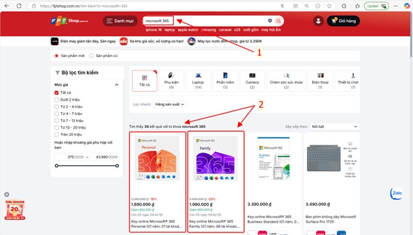Open the 20% voucher promo badge
Screen dimensions: 413x235
[x=15, y=210]
